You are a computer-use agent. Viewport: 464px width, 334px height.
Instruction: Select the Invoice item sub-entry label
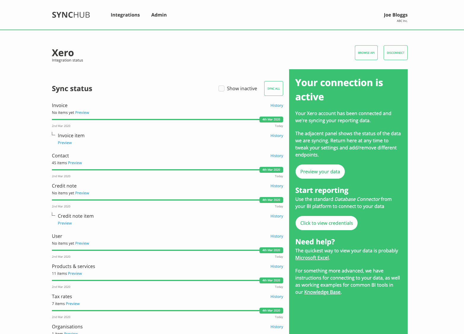pyautogui.click(x=71, y=135)
